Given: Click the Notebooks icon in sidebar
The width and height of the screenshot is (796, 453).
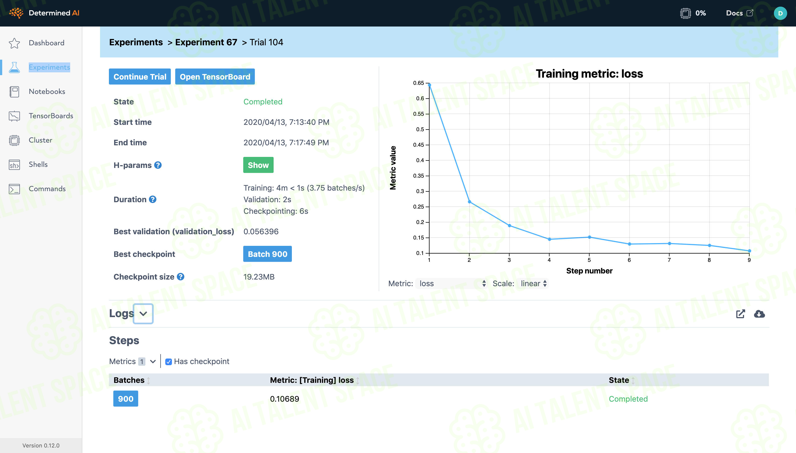Looking at the screenshot, I should point(14,91).
